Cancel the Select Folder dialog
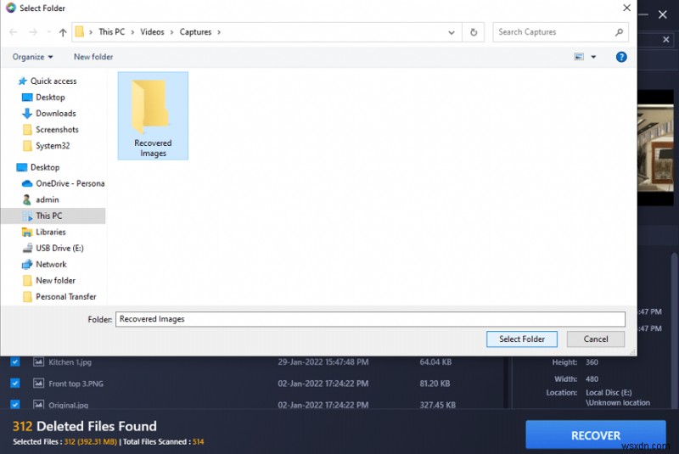 596,339
